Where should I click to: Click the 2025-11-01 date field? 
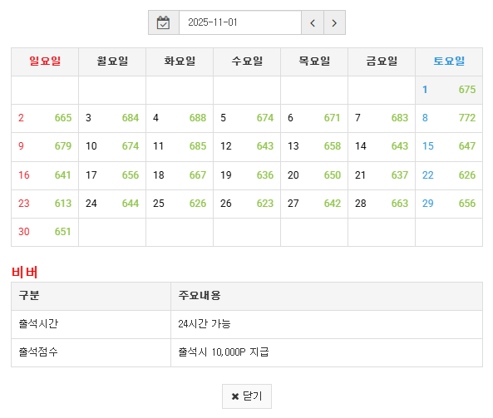click(240, 22)
